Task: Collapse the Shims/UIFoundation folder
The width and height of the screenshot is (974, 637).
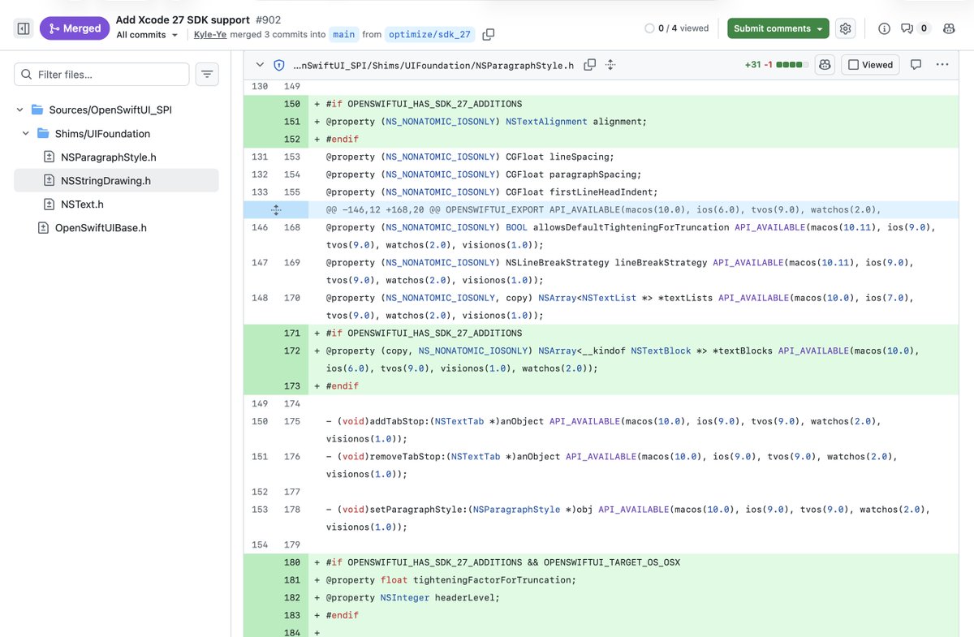Action: tap(25, 133)
